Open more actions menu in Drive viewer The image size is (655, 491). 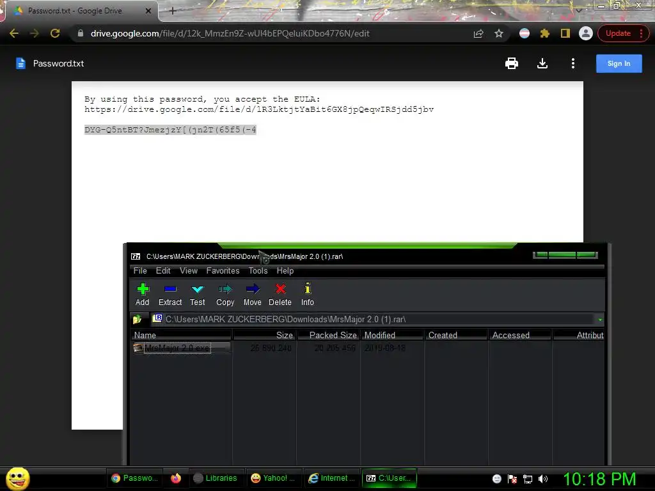[x=572, y=63]
